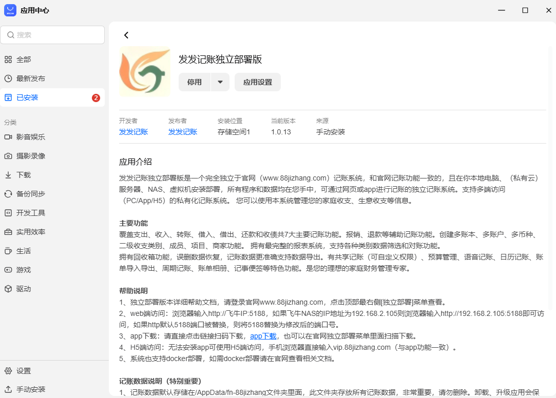
Task: Open the 生活 category
Action: [52, 251]
